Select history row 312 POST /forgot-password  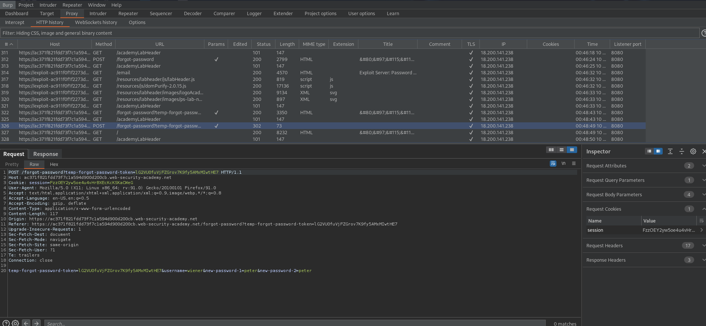(x=323, y=60)
